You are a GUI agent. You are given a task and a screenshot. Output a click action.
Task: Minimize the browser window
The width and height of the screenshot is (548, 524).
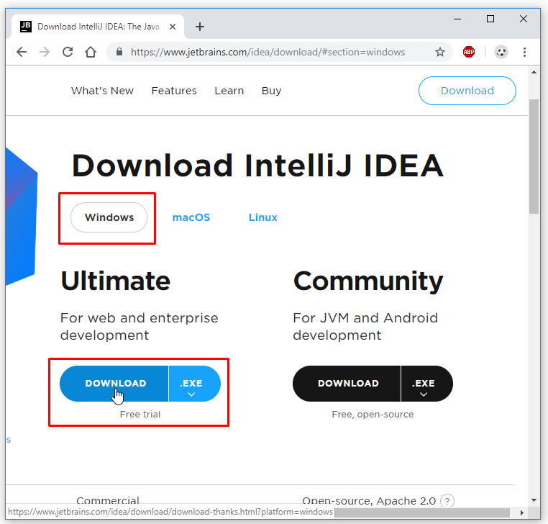point(457,19)
